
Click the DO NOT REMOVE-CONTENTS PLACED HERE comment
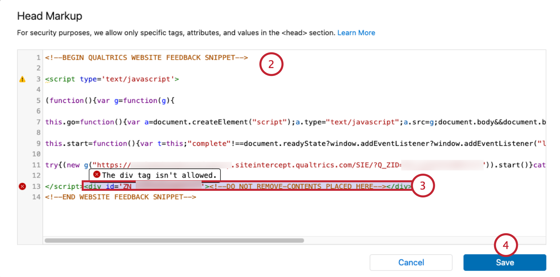[x=297, y=186]
